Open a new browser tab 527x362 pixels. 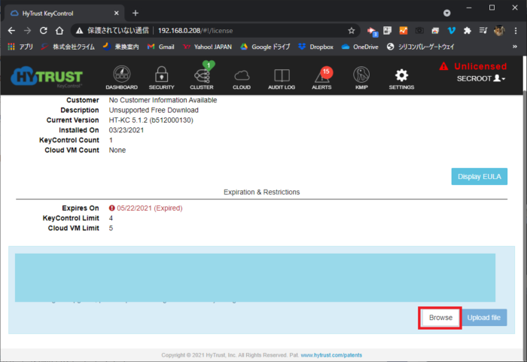[x=136, y=13]
